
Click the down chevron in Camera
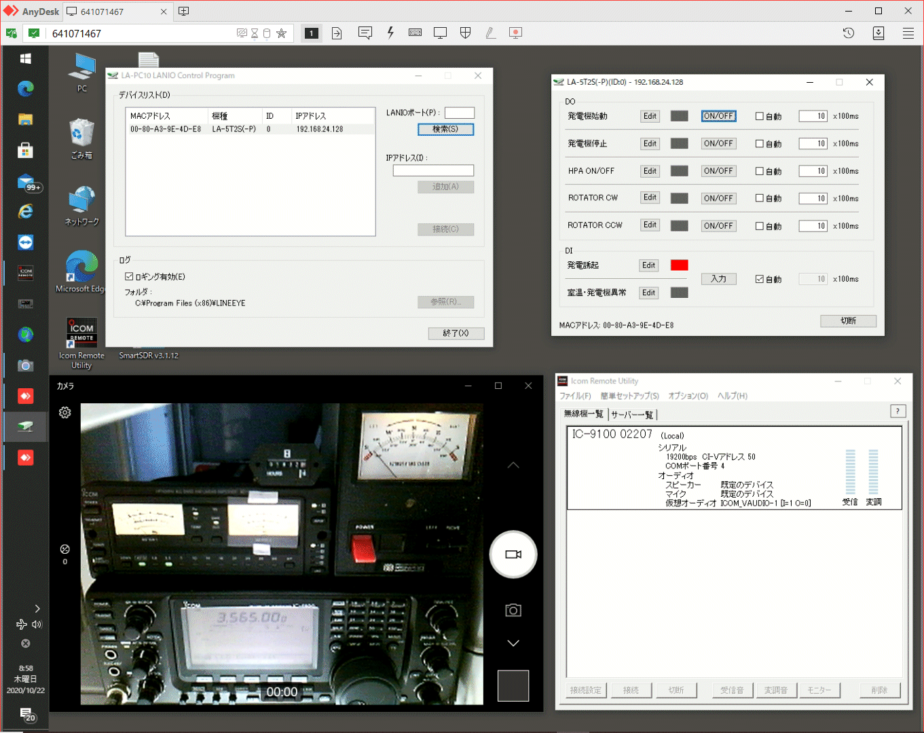click(x=513, y=643)
